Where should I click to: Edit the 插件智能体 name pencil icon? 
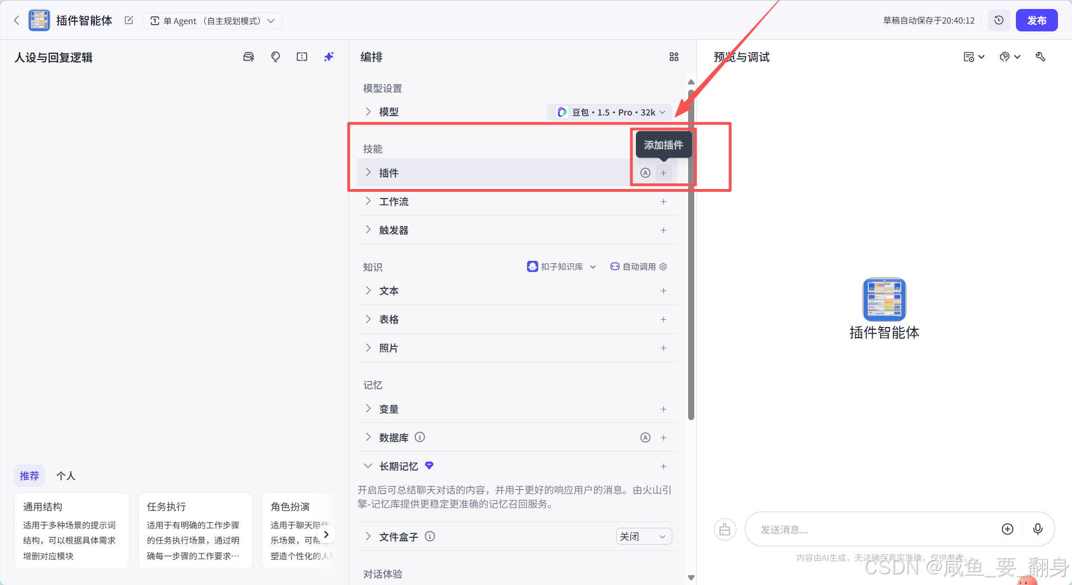129,21
